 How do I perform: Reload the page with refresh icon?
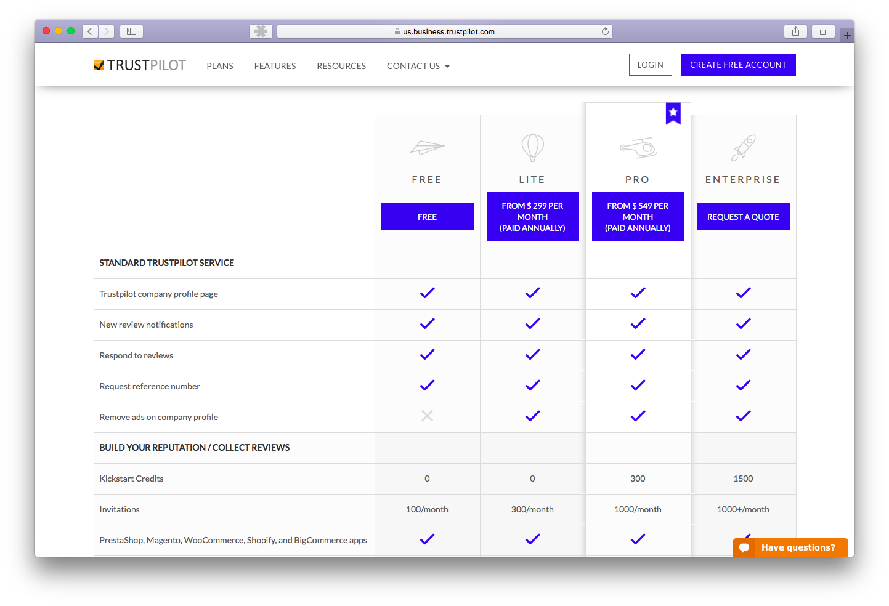[x=606, y=31]
